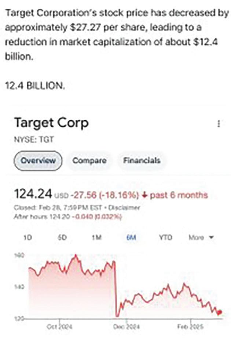Click the red current-price dot on chart
Image resolution: width=231 pixels, height=340 pixels.
[x=220, y=312]
